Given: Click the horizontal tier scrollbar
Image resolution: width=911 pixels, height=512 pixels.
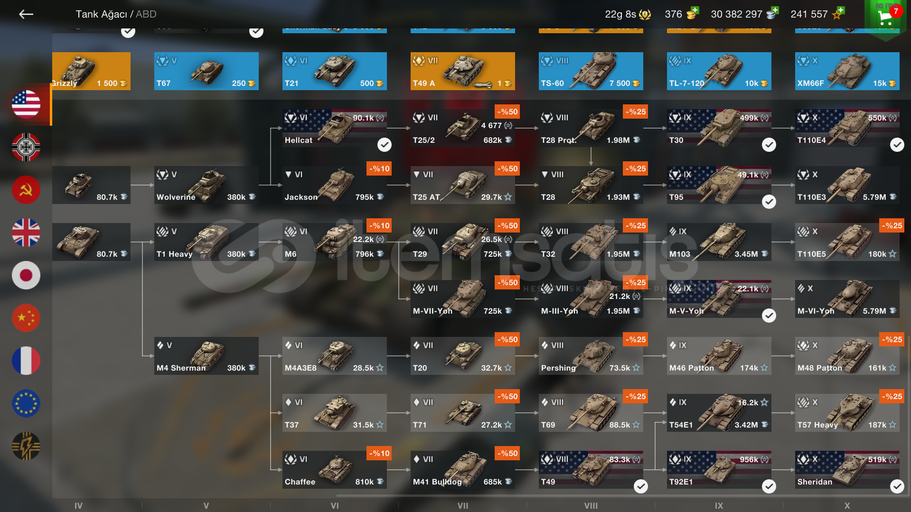Looking at the screenshot, I should point(617,495).
